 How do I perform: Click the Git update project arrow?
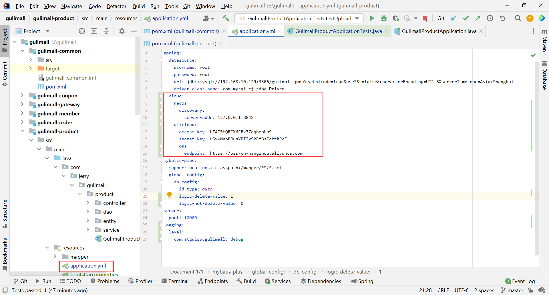click(x=453, y=18)
